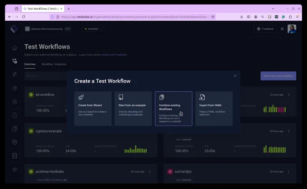
Task: Open the three-dot menu for postman-testkube
Action: point(150,171)
